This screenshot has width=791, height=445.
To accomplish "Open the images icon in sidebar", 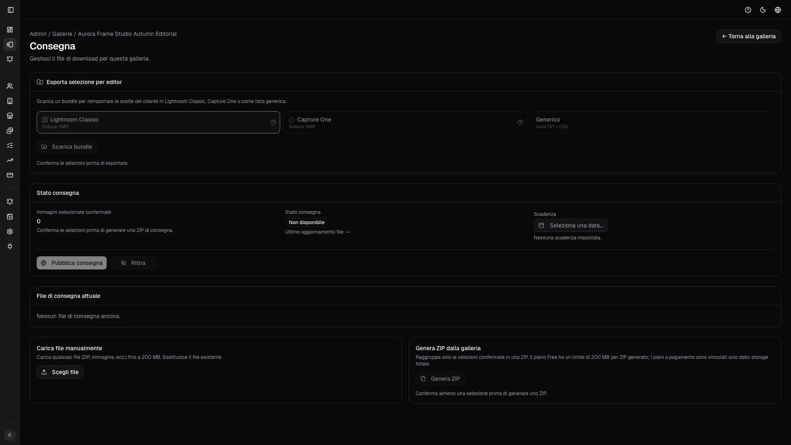I will point(10,131).
